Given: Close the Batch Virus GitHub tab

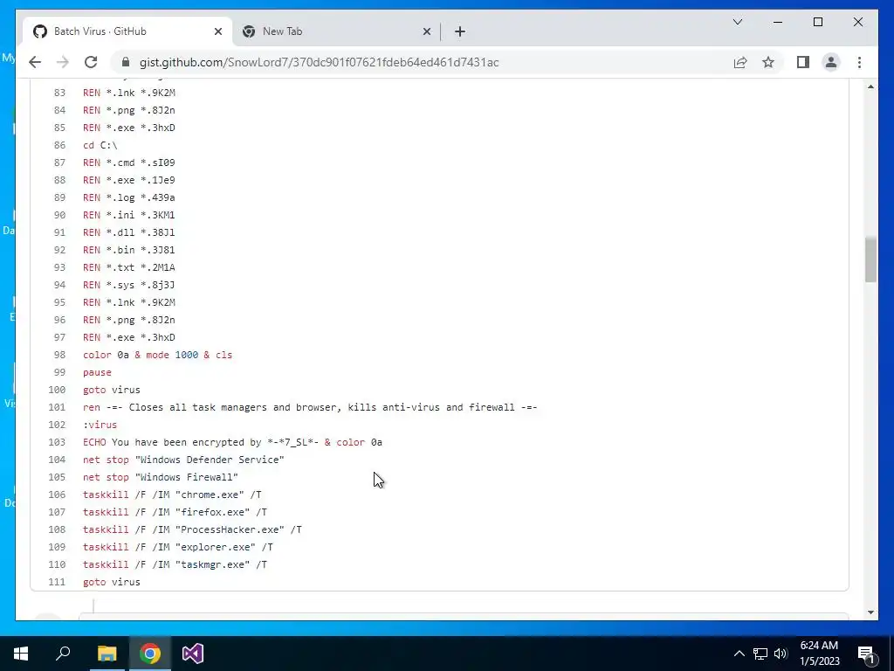Looking at the screenshot, I should (217, 31).
